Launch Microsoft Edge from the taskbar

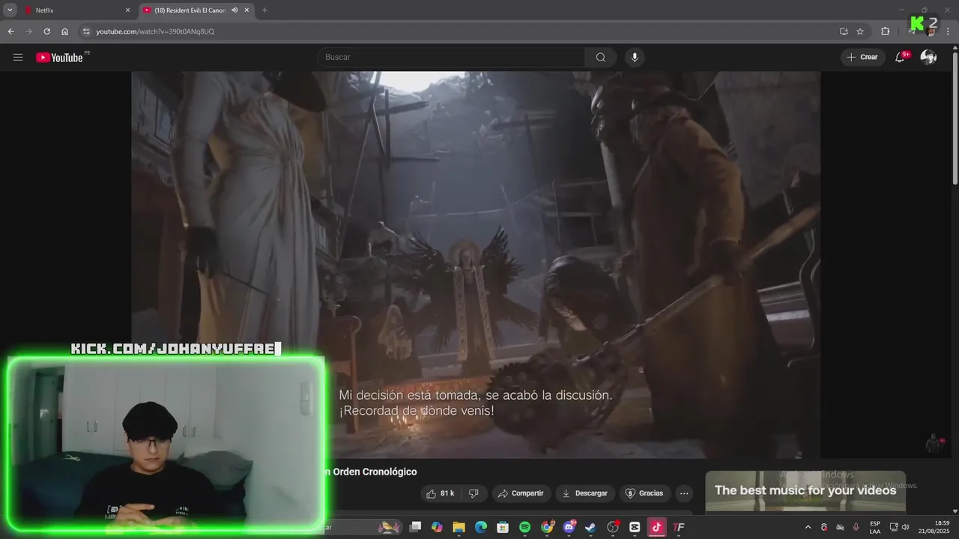[x=481, y=527]
